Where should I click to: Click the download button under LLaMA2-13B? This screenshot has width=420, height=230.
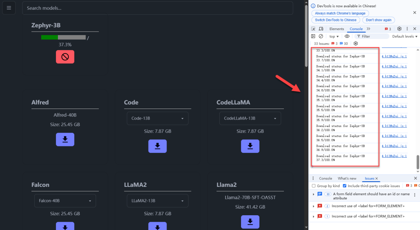tap(157, 226)
